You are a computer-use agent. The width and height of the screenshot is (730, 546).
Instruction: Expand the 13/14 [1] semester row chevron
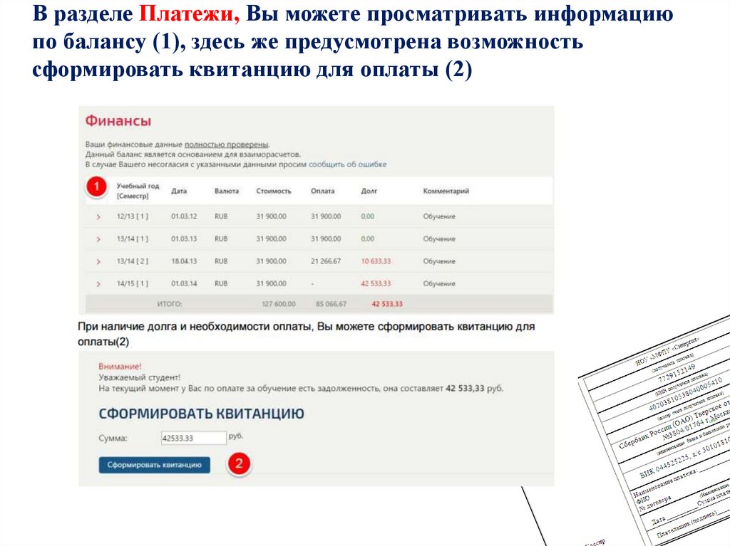(98, 239)
